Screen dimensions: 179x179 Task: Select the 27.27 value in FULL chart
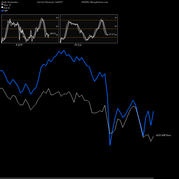pyautogui.click(x=112, y=34)
